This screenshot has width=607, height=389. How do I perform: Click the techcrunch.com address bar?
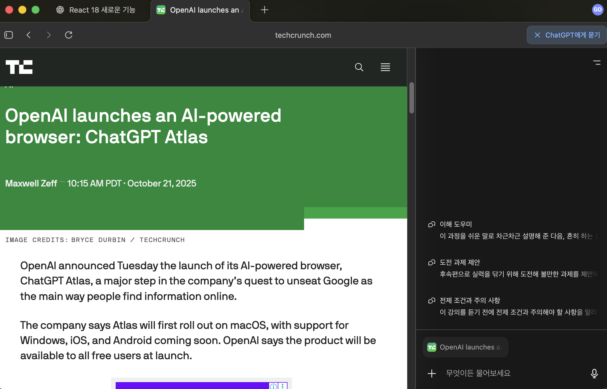pos(303,35)
